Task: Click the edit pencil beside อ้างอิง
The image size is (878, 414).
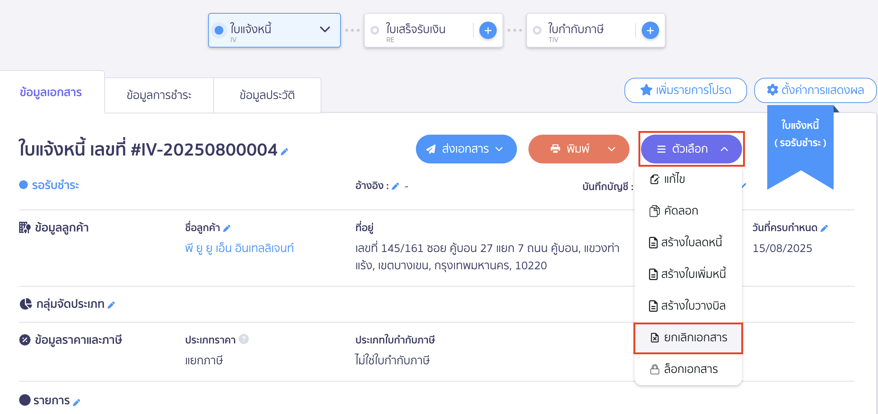Action: (395, 186)
